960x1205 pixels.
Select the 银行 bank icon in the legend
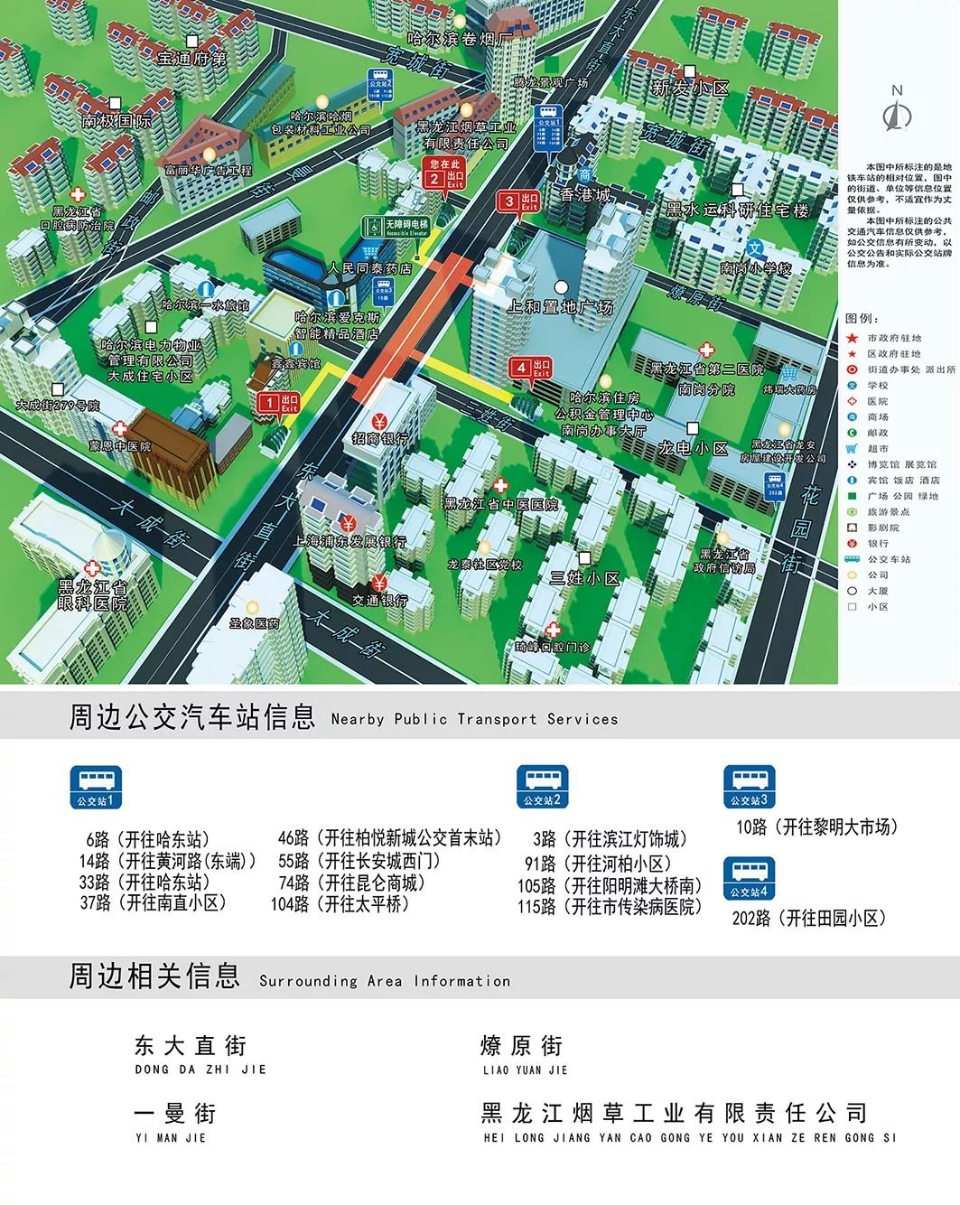point(851,543)
